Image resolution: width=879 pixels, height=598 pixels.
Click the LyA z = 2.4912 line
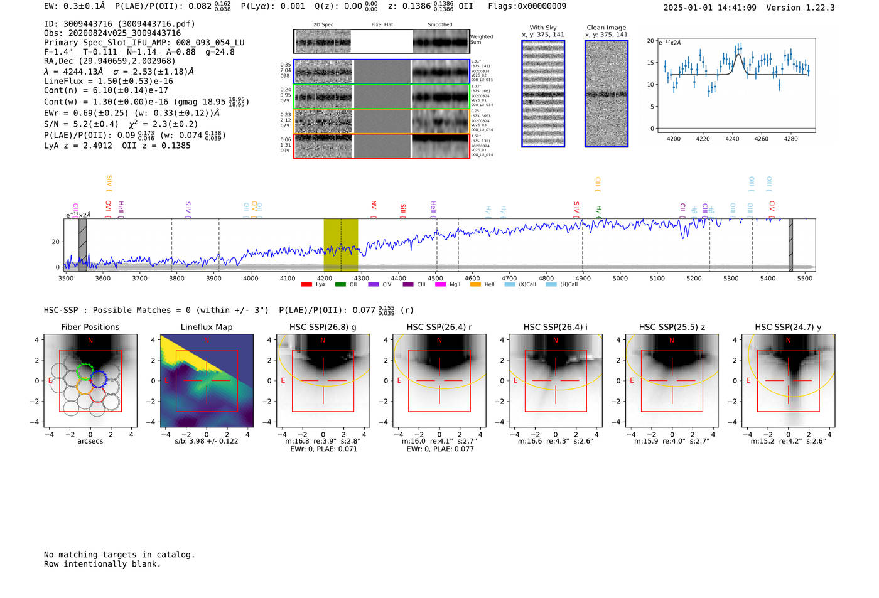click(78, 146)
